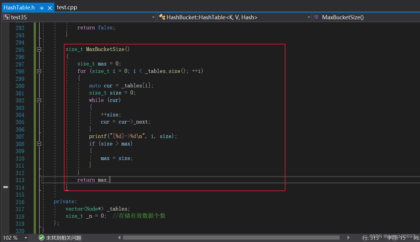The height and width of the screenshot is (242, 420).
Task: Click the line 行: 313 status indicator
Action: [371, 238]
